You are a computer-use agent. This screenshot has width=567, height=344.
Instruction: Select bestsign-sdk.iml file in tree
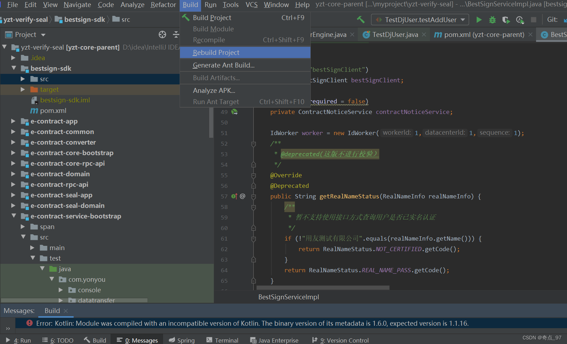point(65,100)
